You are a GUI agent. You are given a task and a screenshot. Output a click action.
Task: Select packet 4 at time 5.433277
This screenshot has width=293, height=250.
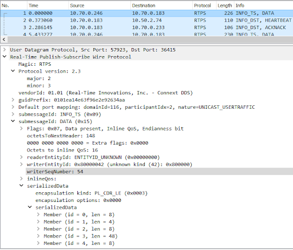tap(146, 34)
